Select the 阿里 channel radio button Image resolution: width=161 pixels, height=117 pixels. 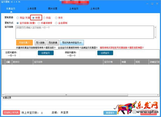click(x=33, y=18)
